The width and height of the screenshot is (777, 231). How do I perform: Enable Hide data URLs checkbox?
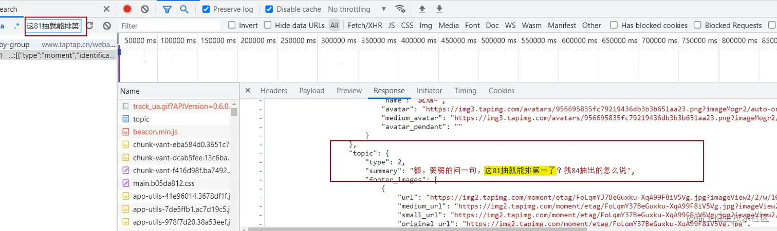(268, 25)
